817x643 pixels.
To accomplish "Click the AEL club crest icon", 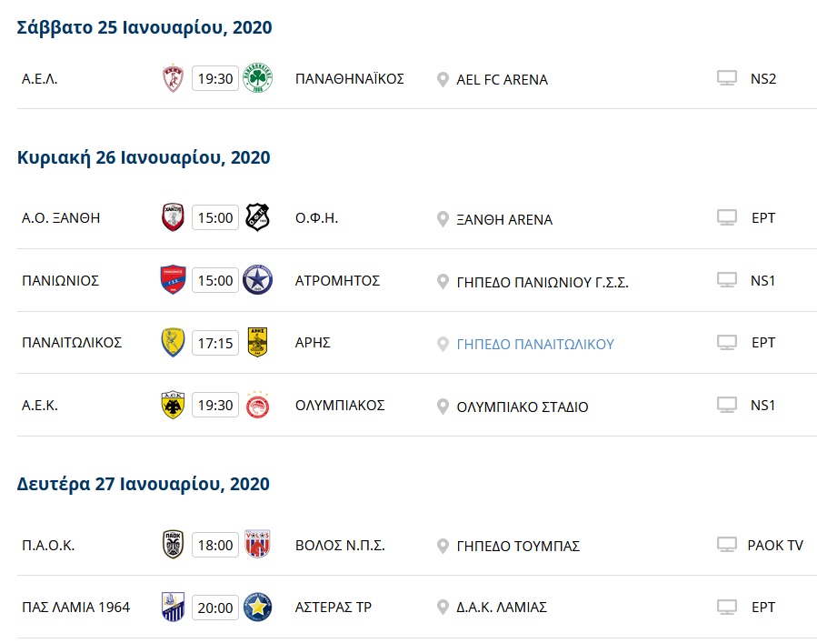I will coord(173,78).
